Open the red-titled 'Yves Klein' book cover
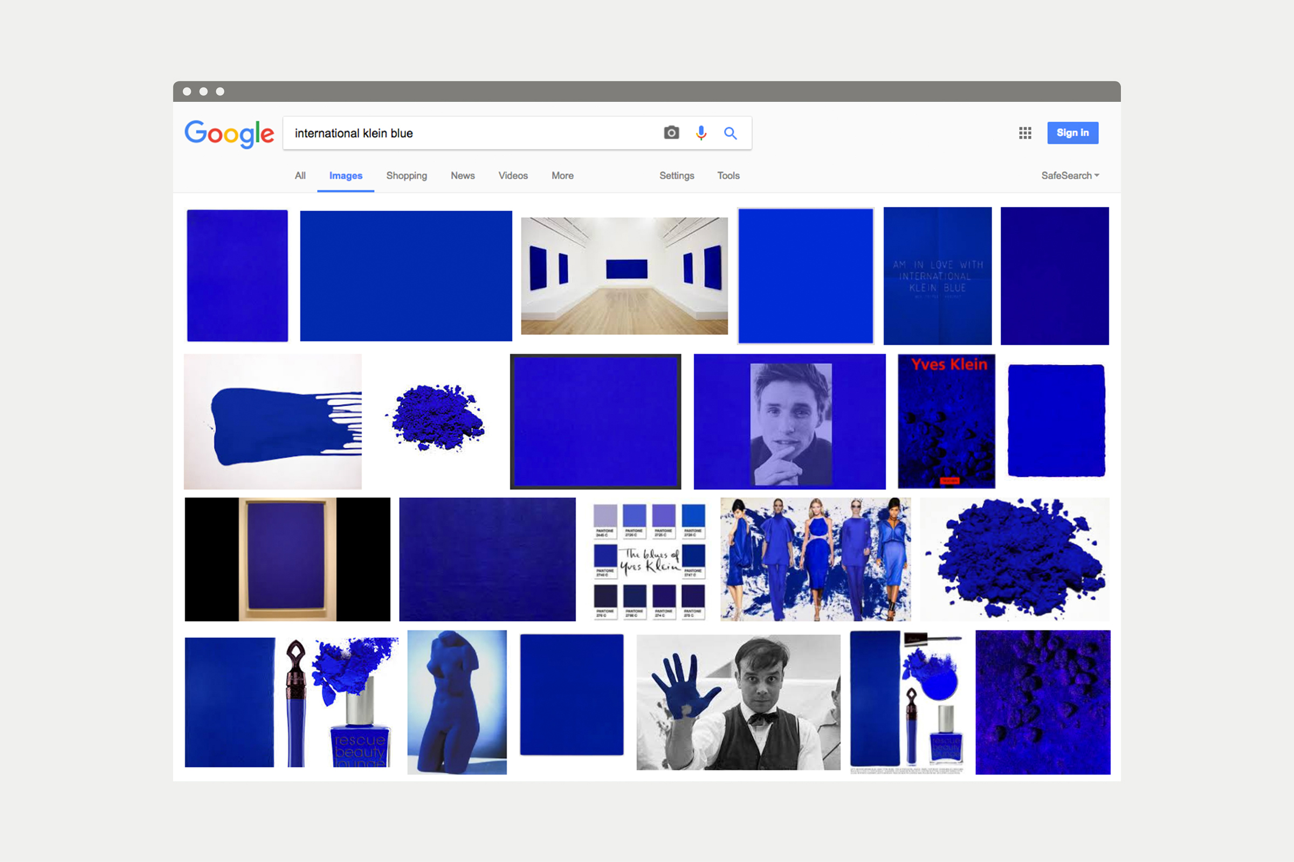This screenshot has height=862, width=1294. (946, 422)
